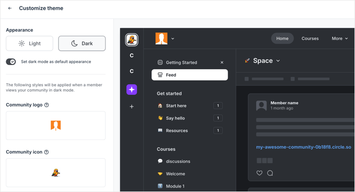Expand the dropdown chevron beside the orange logo

pos(173,39)
